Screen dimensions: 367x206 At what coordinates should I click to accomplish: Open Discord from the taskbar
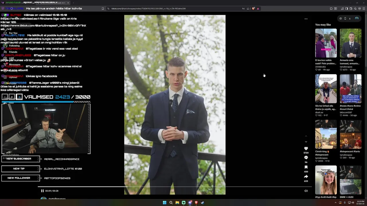190,203
